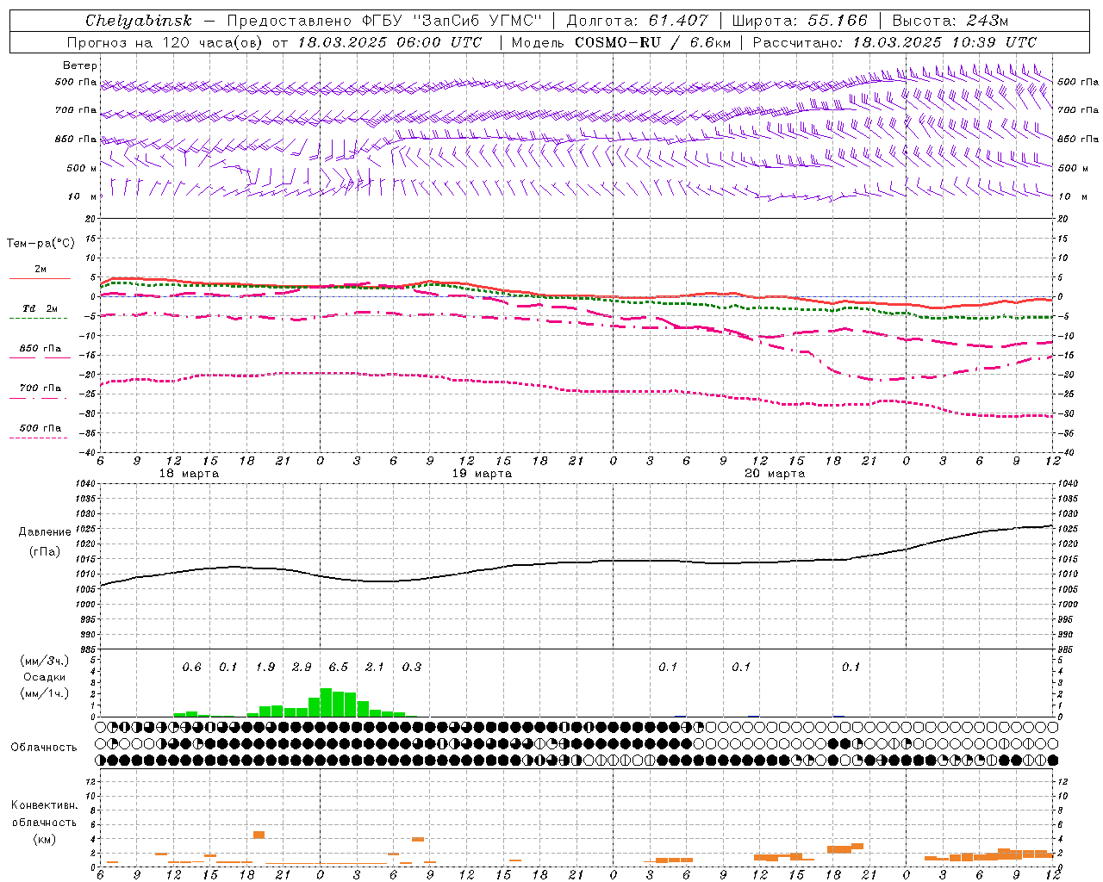Click the 'Тем-ра(°C)' temperature panel label
Image resolution: width=1103 pixels, height=882 pixels.
point(41,244)
